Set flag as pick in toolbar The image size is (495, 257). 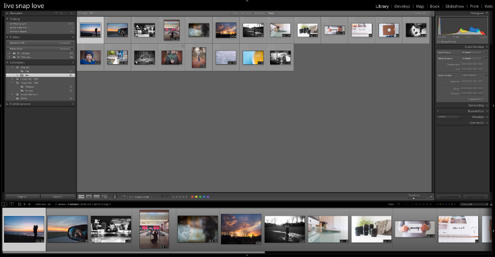pos(162,196)
